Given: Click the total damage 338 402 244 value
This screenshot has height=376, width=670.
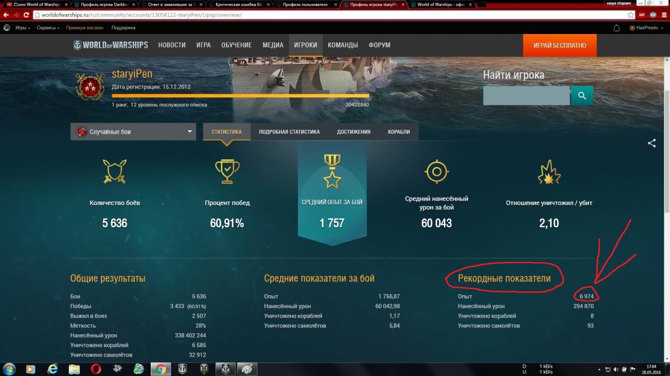Looking at the screenshot, I should (x=190, y=335).
